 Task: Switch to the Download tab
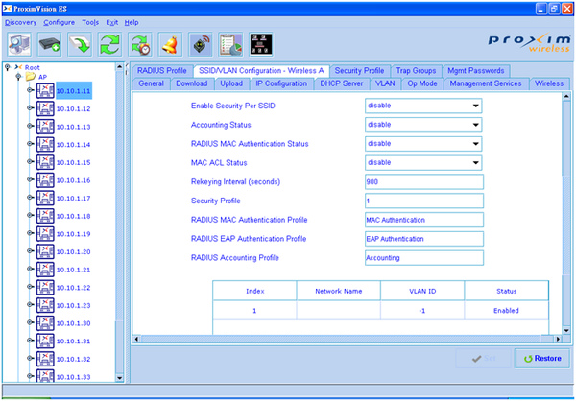point(192,83)
